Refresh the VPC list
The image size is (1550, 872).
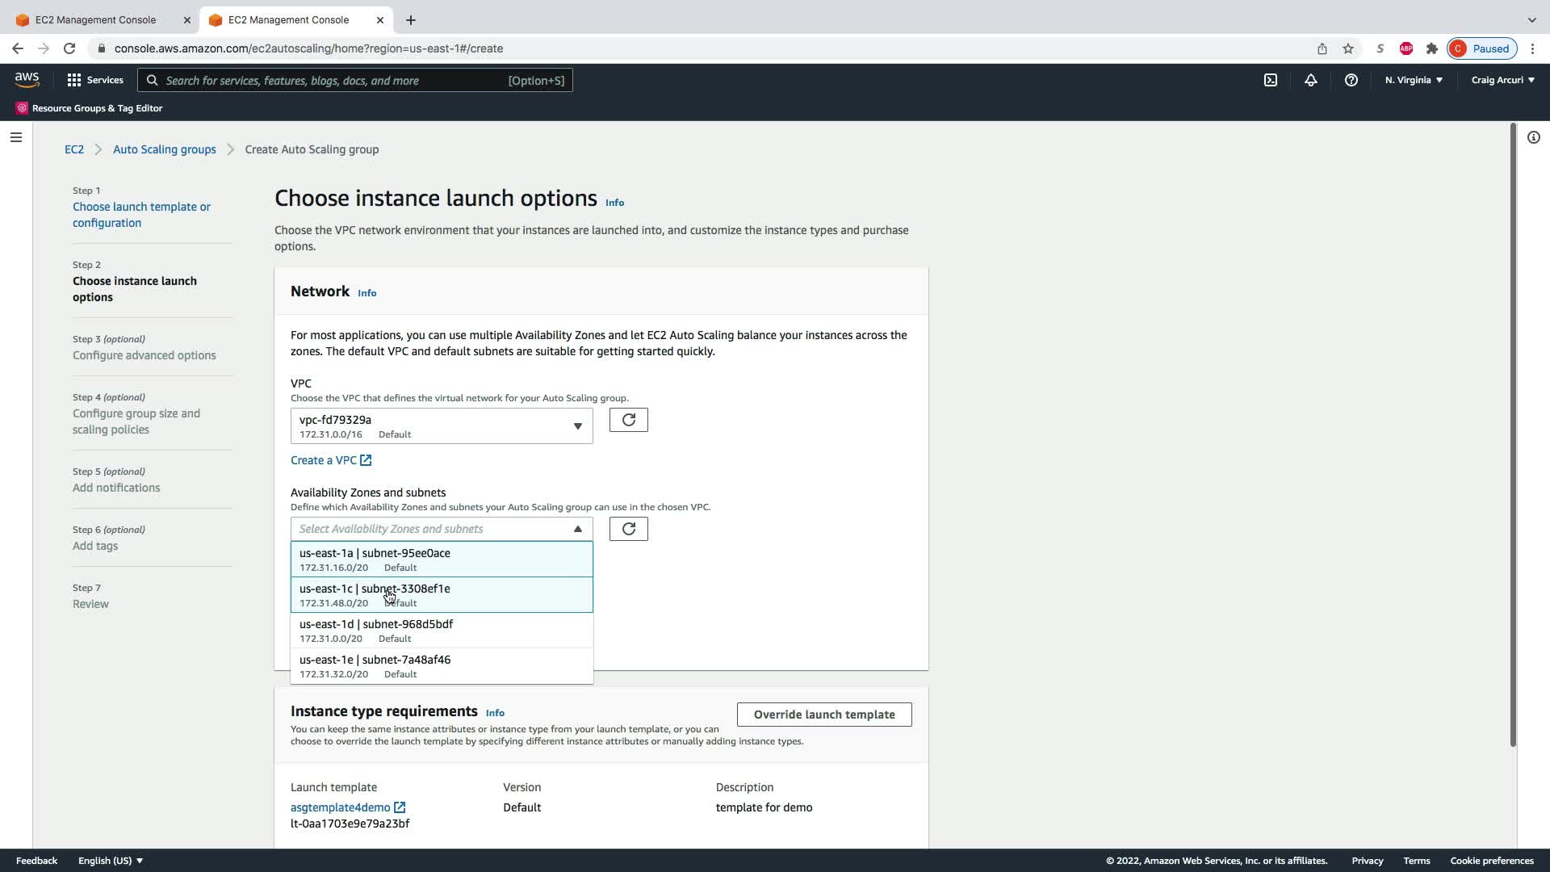628,420
